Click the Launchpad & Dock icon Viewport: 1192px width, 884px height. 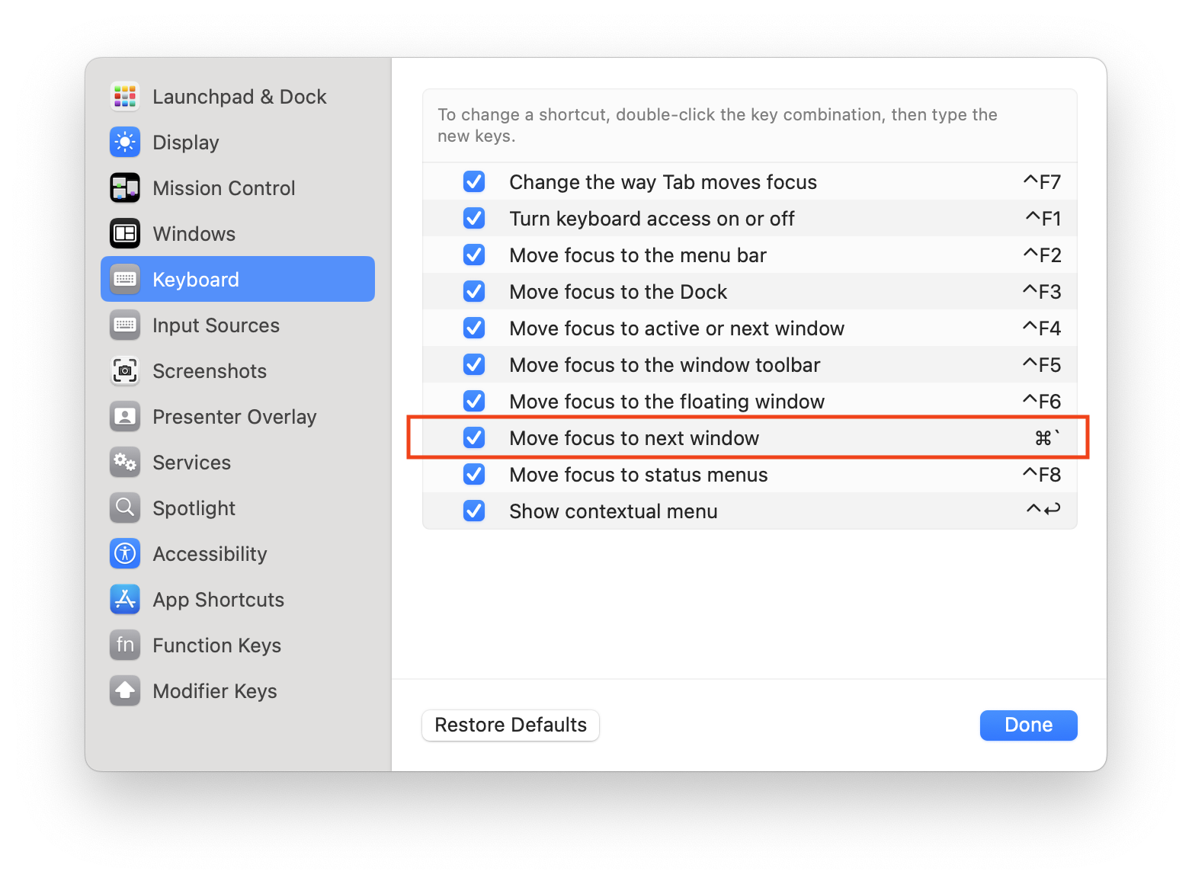(x=125, y=97)
